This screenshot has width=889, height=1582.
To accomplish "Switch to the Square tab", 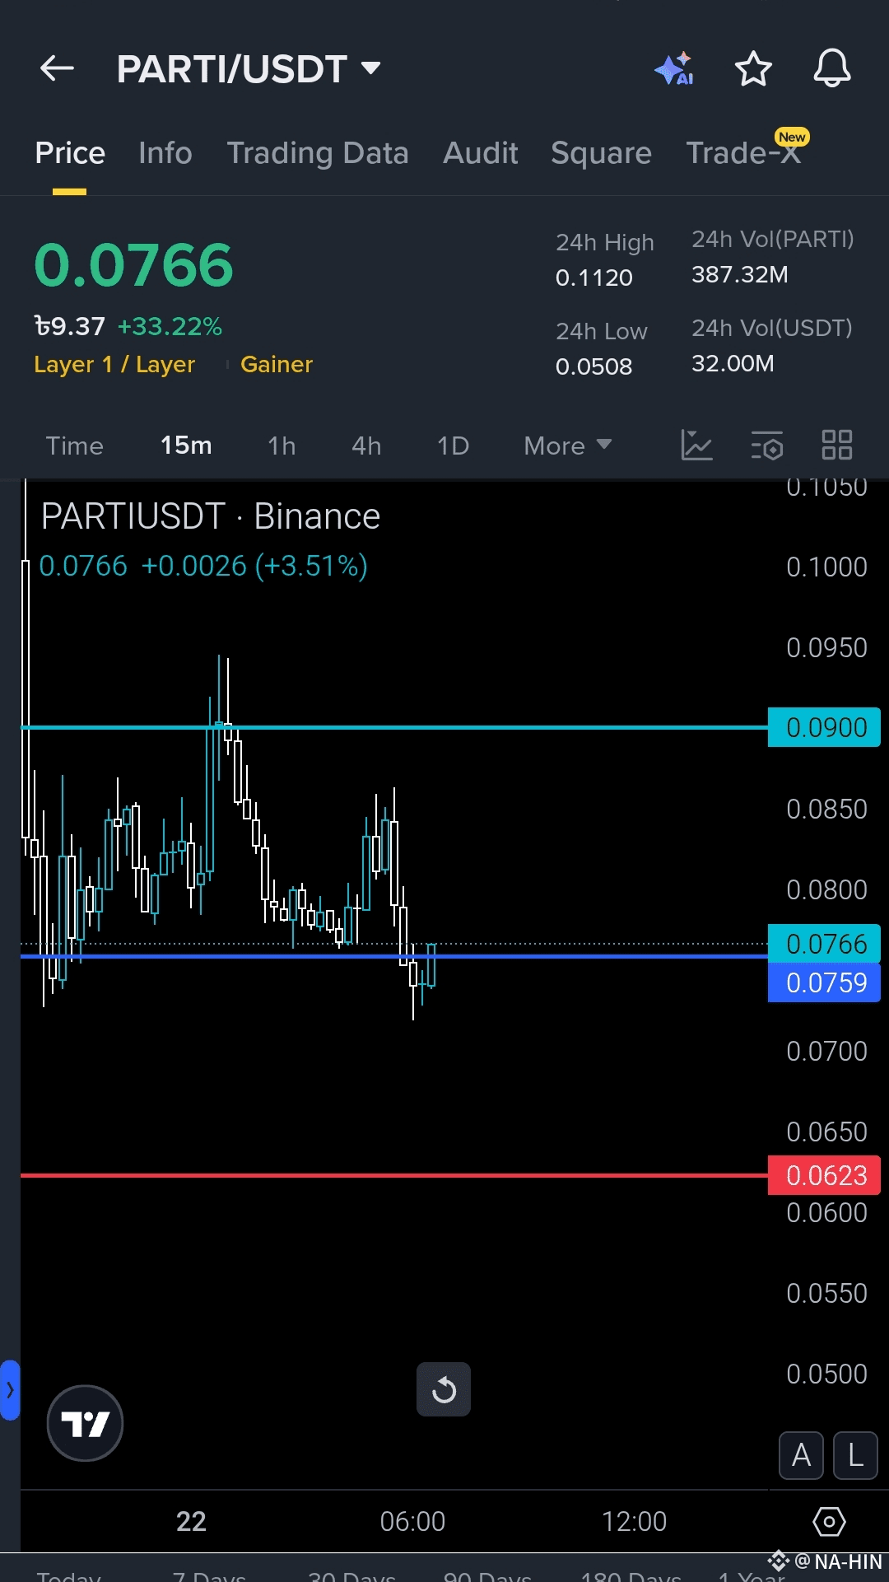I will [601, 153].
